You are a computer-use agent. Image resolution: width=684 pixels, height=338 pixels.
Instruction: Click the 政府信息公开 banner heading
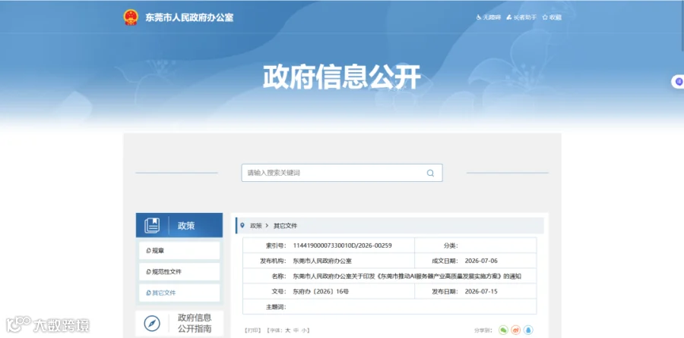tap(341, 77)
